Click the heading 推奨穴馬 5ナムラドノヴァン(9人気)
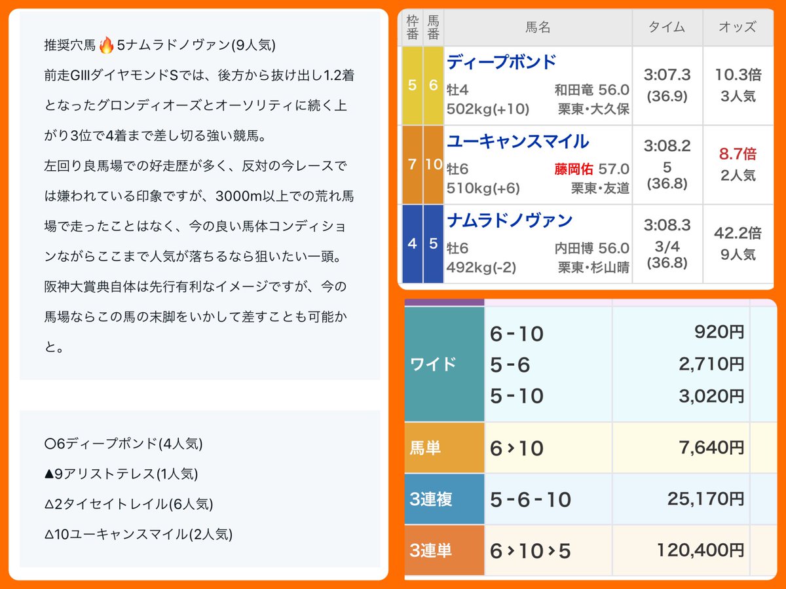This screenshot has width=786, height=589. coord(160,45)
